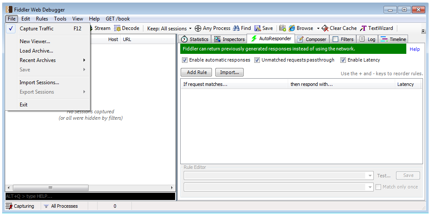Viewport: 429px width, 215px height.
Task: Click the GET /book menu item
Action: pyautogui.click(x=118, y=19)
